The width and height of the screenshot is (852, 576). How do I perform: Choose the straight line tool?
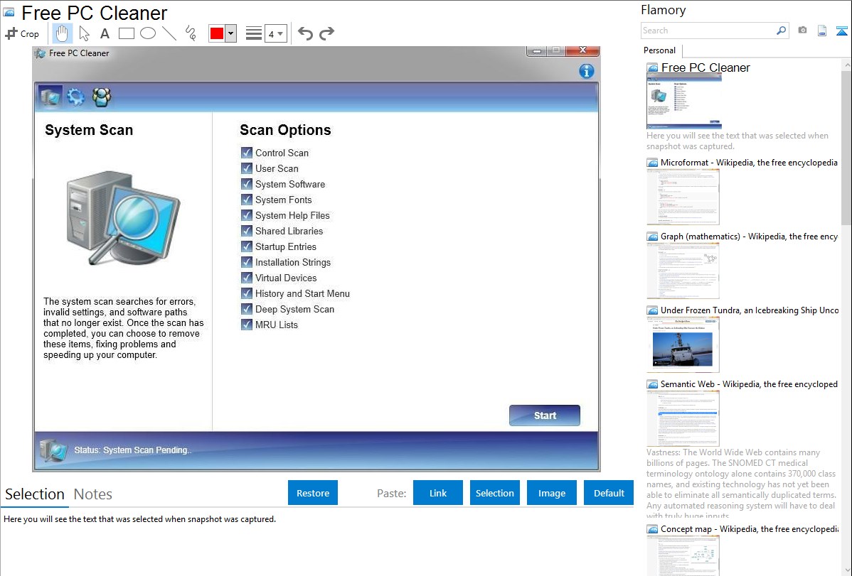click(x=169, y=33)
